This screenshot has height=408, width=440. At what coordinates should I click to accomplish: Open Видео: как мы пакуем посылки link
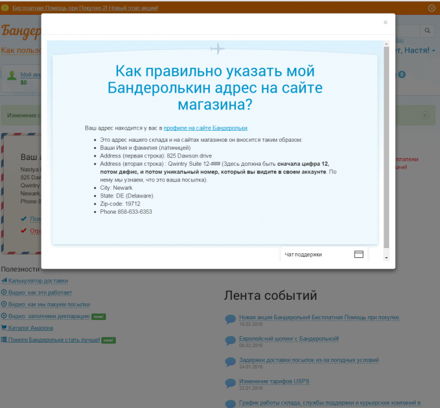click(x=49, y=304)
